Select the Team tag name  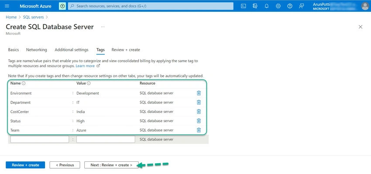[15, 130]
